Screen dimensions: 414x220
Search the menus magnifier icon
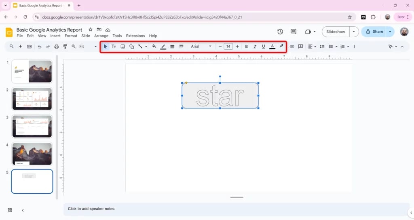pyautogui.click(x=11, y=47)
